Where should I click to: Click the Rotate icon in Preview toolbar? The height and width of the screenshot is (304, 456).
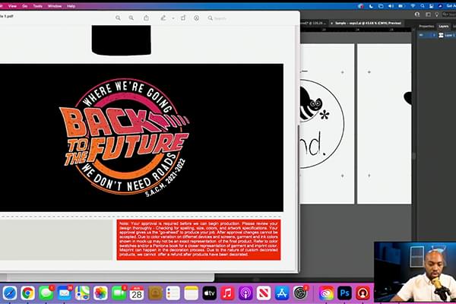tap(183, 17)
